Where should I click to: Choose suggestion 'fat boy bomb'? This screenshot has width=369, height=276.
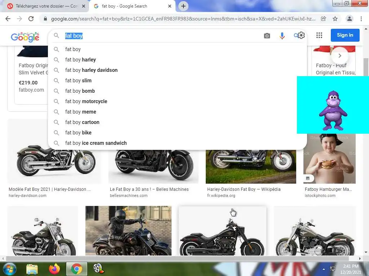177,91
